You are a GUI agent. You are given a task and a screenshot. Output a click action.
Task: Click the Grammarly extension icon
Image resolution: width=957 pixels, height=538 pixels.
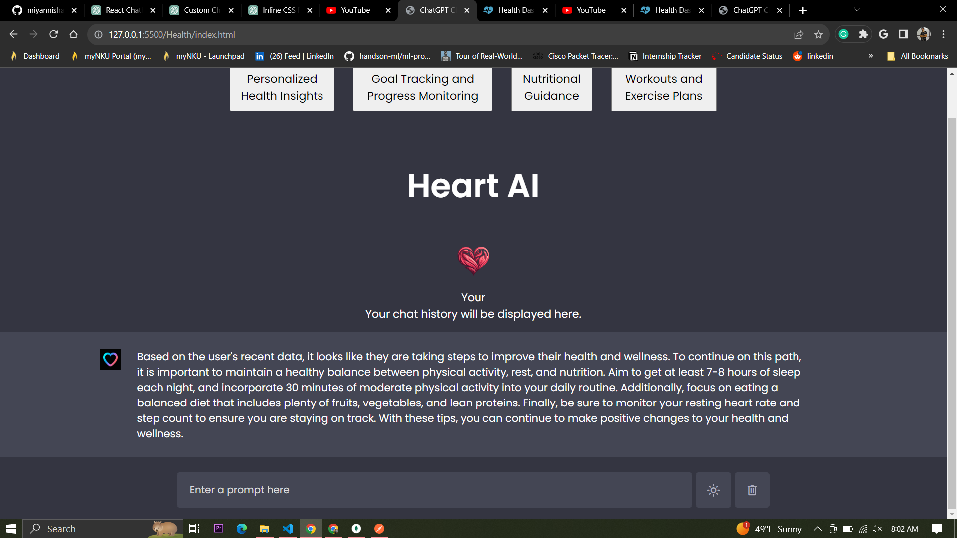click(x=844, y=34)
